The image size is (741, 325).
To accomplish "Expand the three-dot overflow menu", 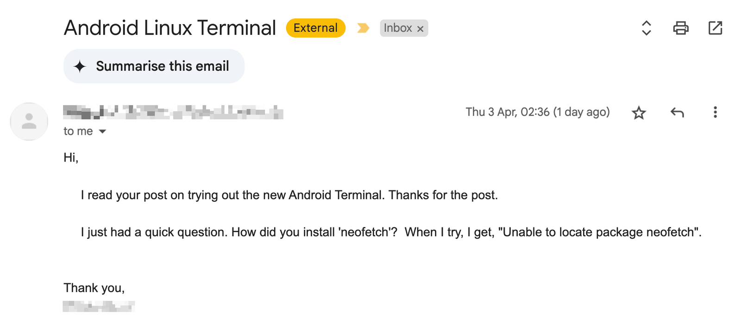I will [x=715, y=112].
